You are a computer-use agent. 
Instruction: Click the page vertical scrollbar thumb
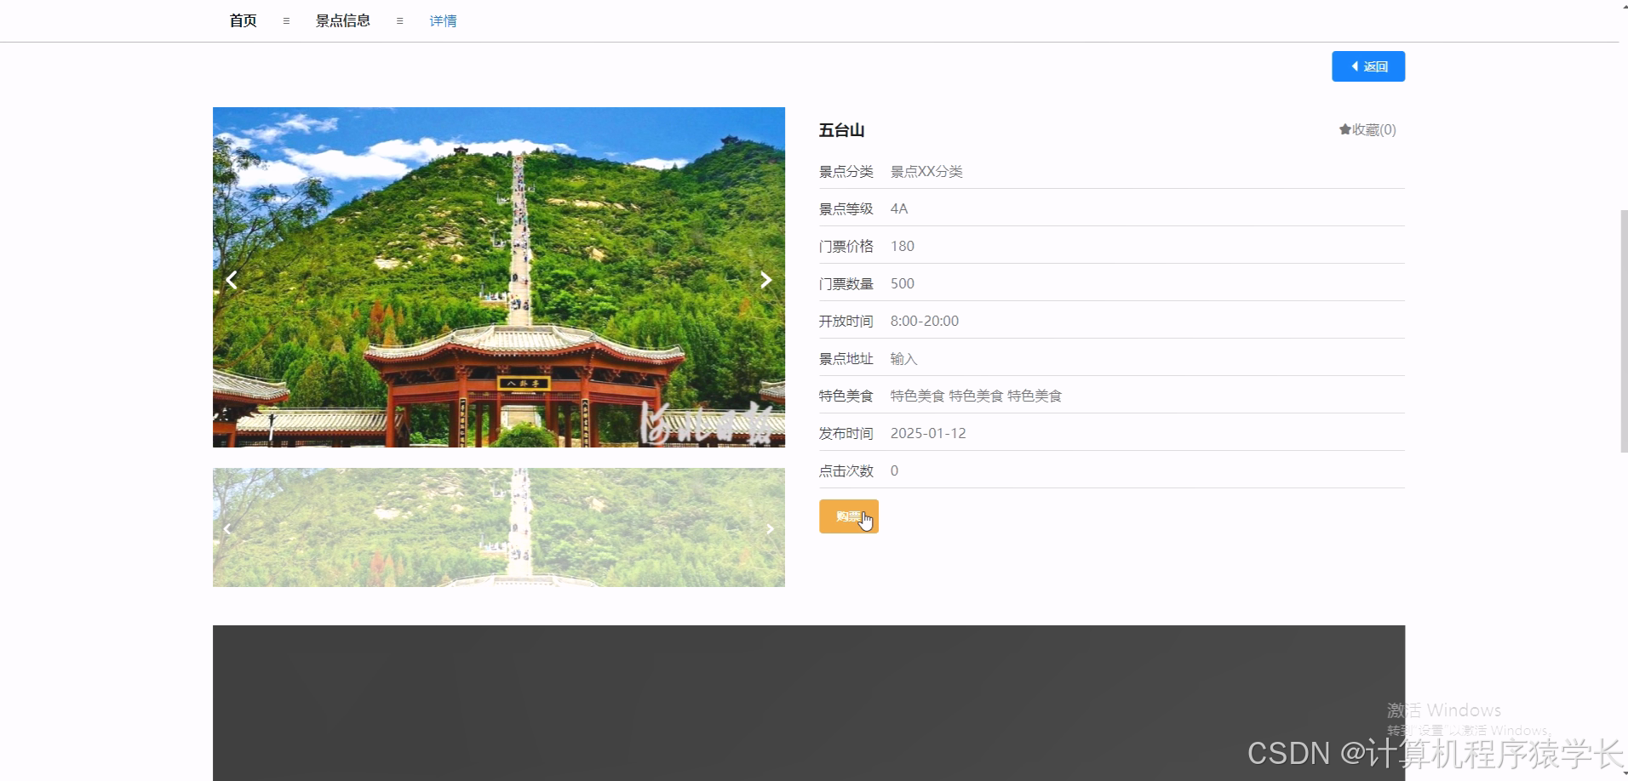tap(1623, 331)
